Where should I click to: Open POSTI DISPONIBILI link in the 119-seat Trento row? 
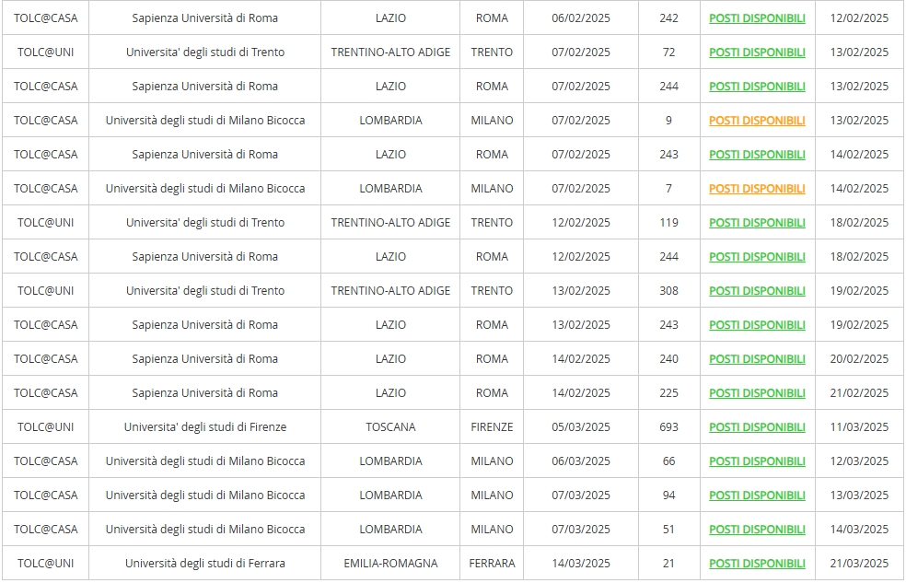[757, 223]
